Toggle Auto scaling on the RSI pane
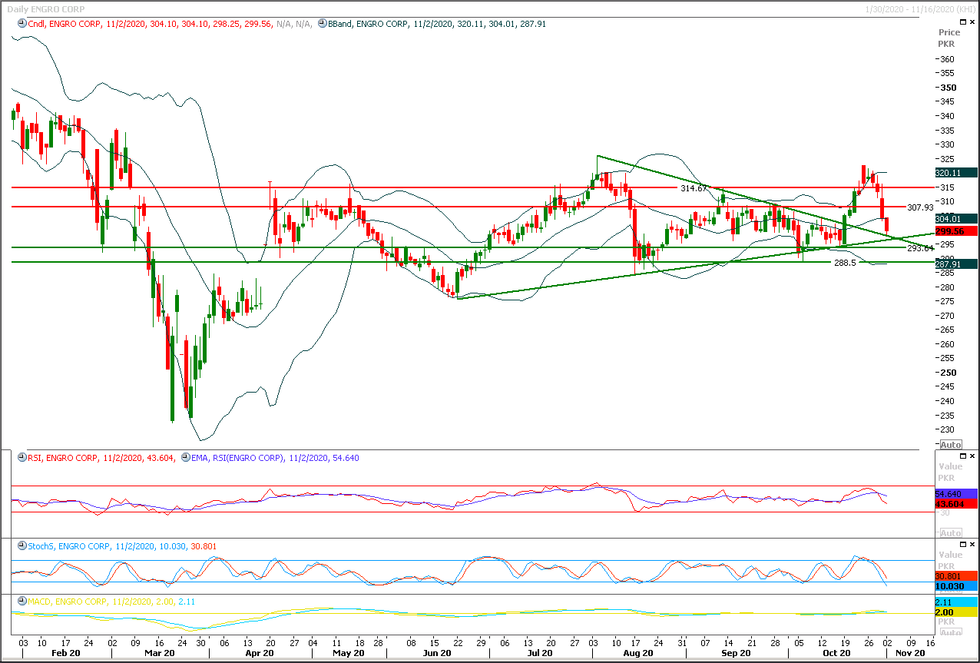The image size is (980, 663). coord(950,533)
